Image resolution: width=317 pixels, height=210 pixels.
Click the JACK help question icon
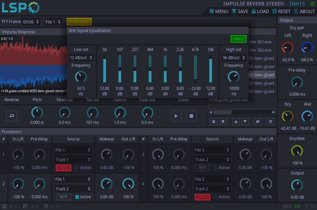click(307, 206)
